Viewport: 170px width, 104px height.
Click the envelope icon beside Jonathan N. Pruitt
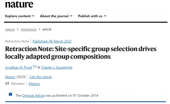click(35, 67)
